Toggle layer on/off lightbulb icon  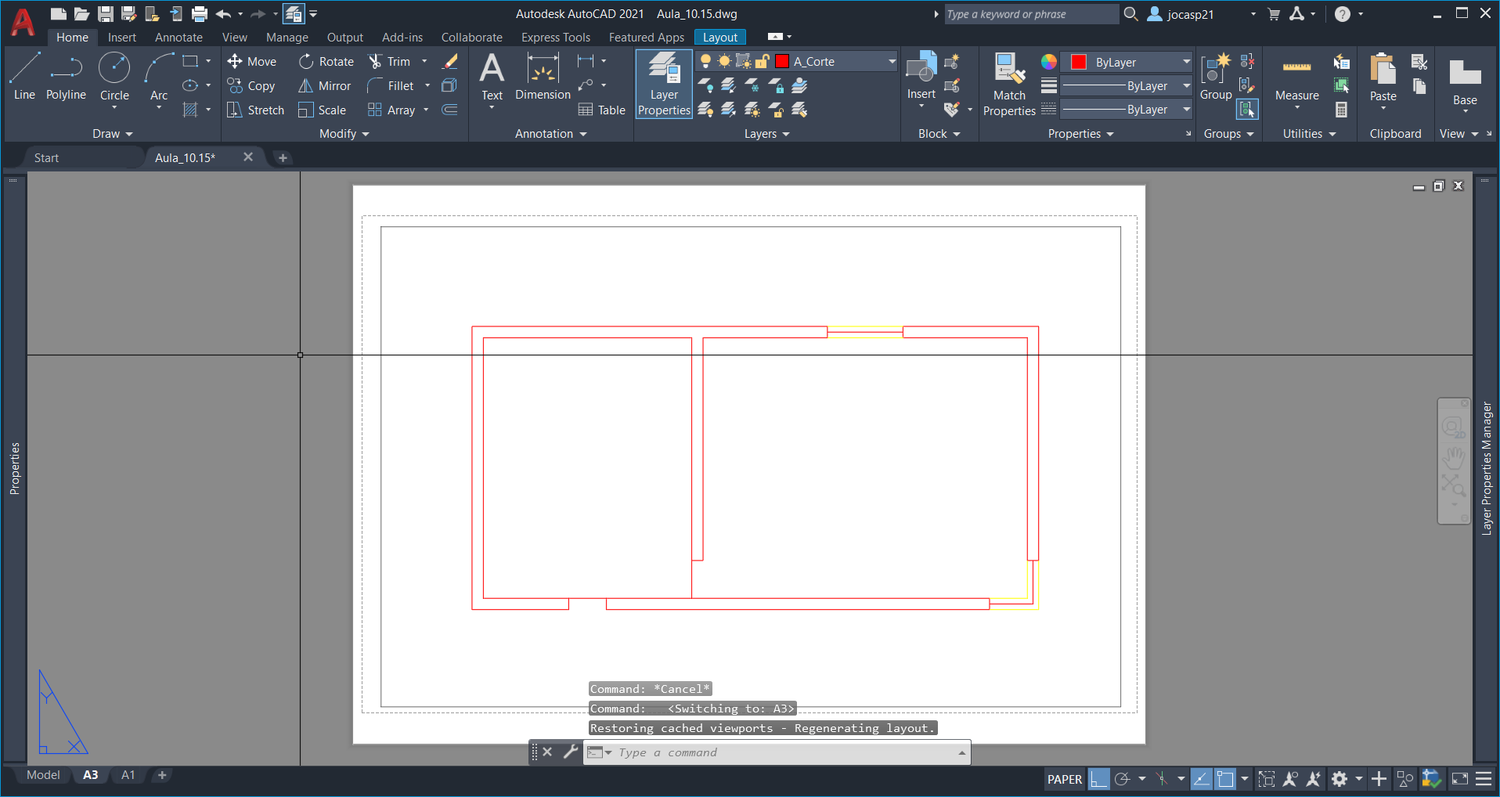(705, 61)
